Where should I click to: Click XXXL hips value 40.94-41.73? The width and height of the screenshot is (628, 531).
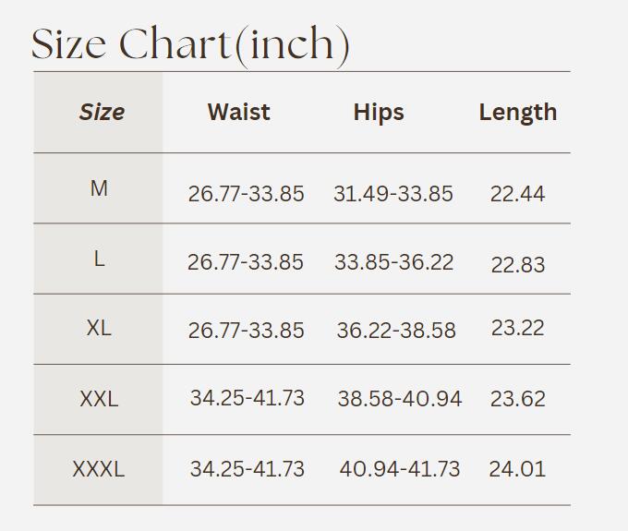point(400,468)
